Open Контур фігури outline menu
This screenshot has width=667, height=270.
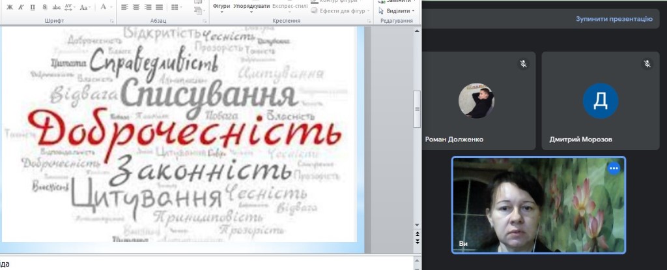point(337,2)
